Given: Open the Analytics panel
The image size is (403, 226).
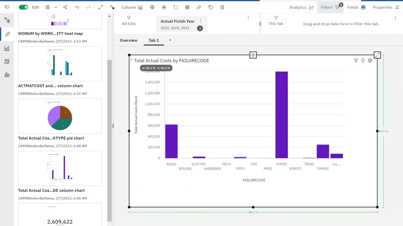Looking at the screenshot, I should [x=301, y=7].
